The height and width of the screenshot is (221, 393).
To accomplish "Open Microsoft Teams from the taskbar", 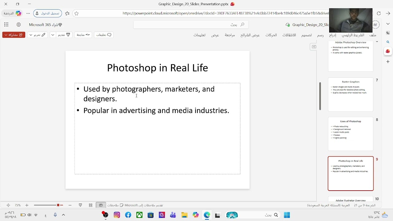I will (x=173, y=215).
